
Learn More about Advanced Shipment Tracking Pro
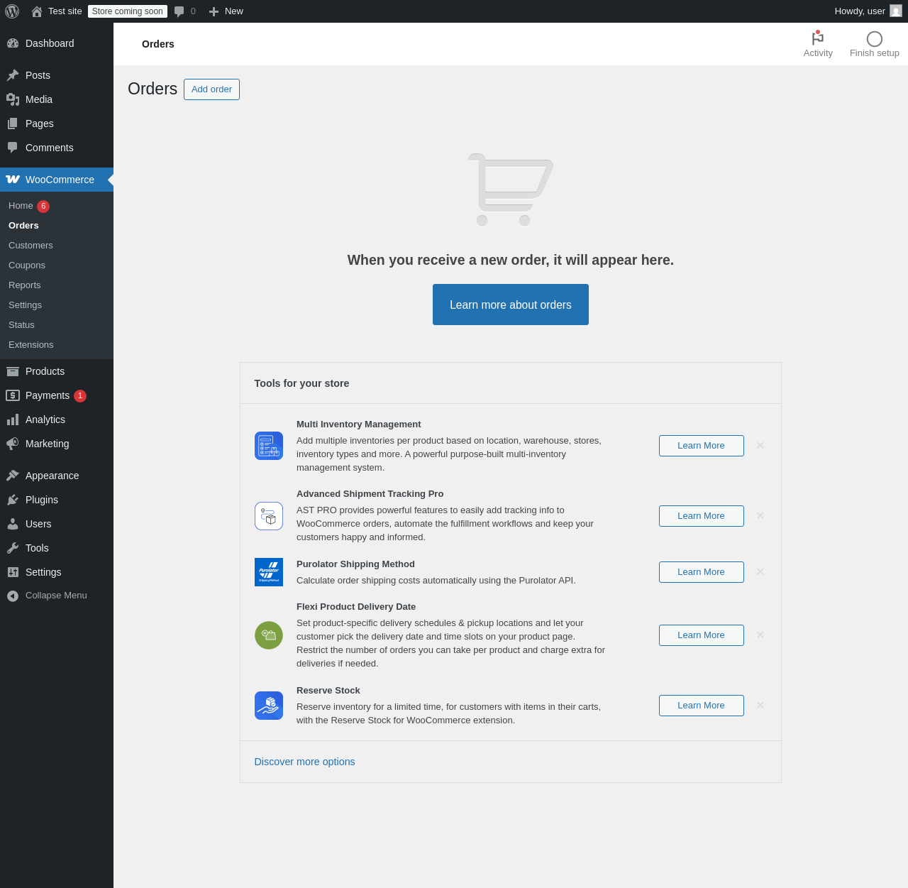pyautogui.click(x=701, y=516)
